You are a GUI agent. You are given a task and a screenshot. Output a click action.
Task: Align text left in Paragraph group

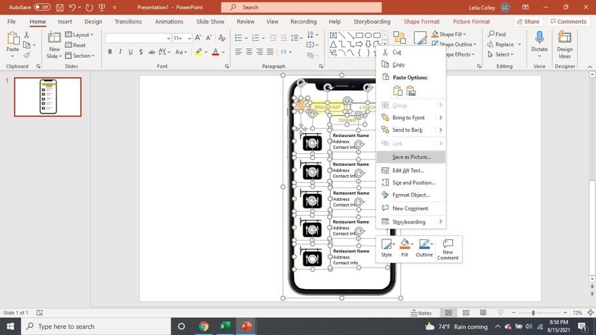[x=238, y=52]
